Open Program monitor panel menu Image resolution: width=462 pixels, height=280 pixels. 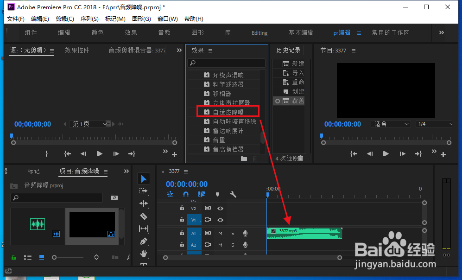coord(354,51)
